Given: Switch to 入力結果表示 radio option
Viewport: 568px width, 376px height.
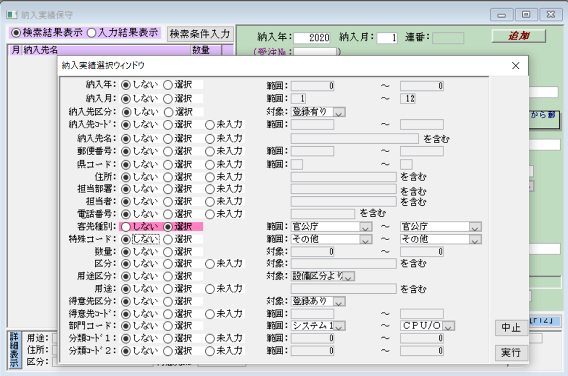Looking at the screenshot, I should (91, 33).
